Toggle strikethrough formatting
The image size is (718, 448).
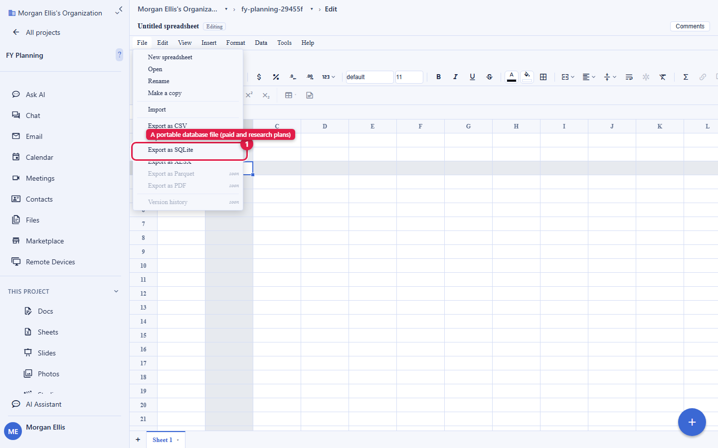(x=489, y=77)
